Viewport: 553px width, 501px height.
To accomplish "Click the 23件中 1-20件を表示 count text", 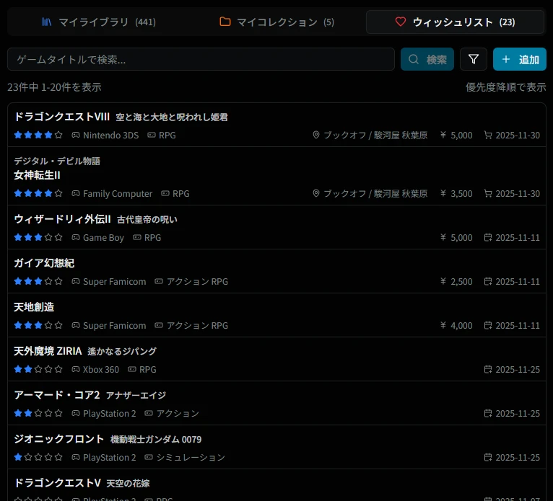I will (54, 87).
